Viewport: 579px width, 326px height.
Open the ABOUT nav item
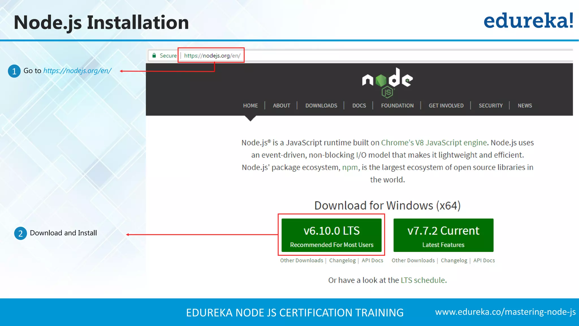(282, 106)
